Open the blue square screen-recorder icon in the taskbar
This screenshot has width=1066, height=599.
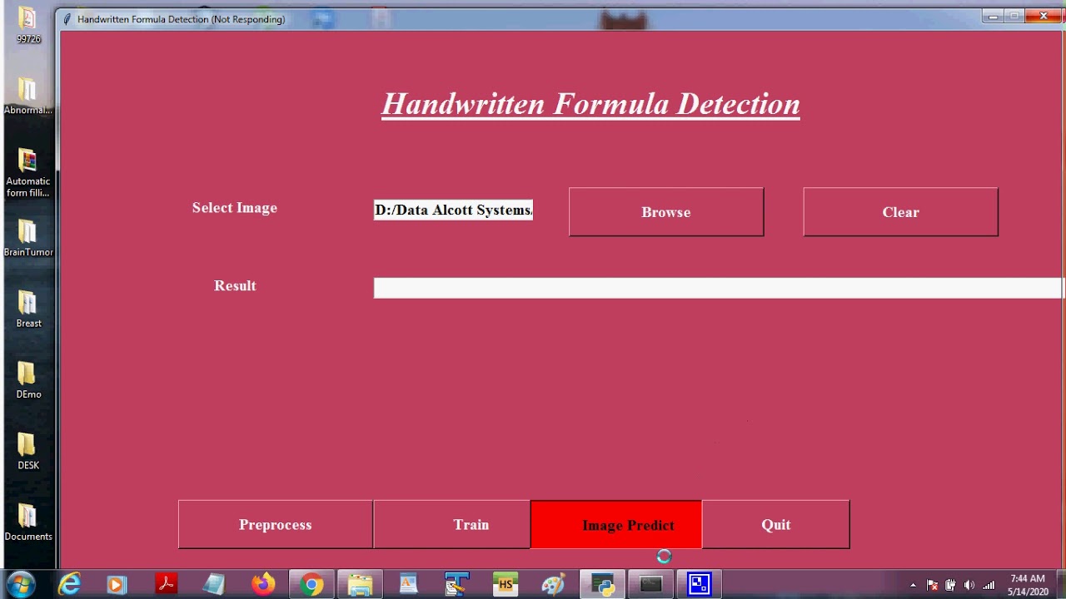699,585
